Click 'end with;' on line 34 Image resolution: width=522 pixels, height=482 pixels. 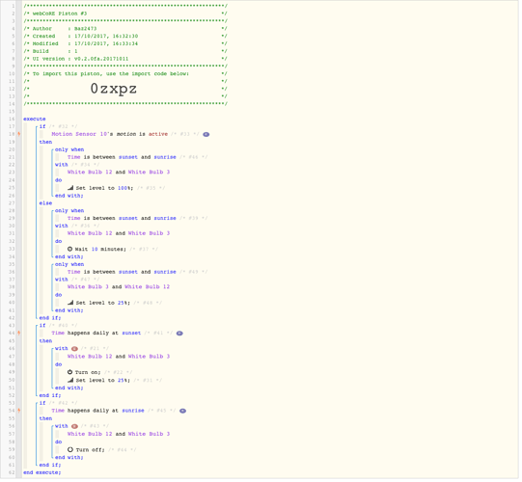point(69,257)
